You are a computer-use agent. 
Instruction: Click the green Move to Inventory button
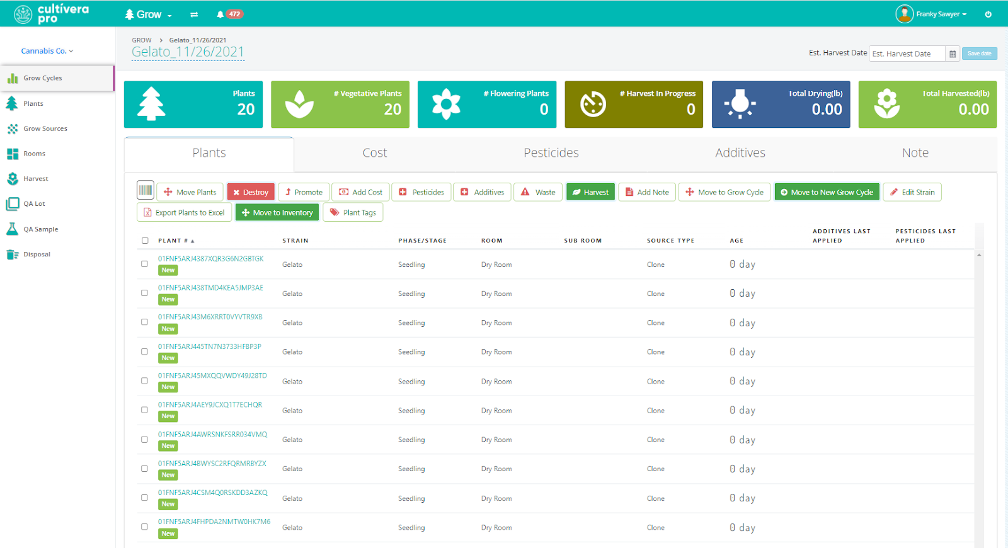coord(277,212)
